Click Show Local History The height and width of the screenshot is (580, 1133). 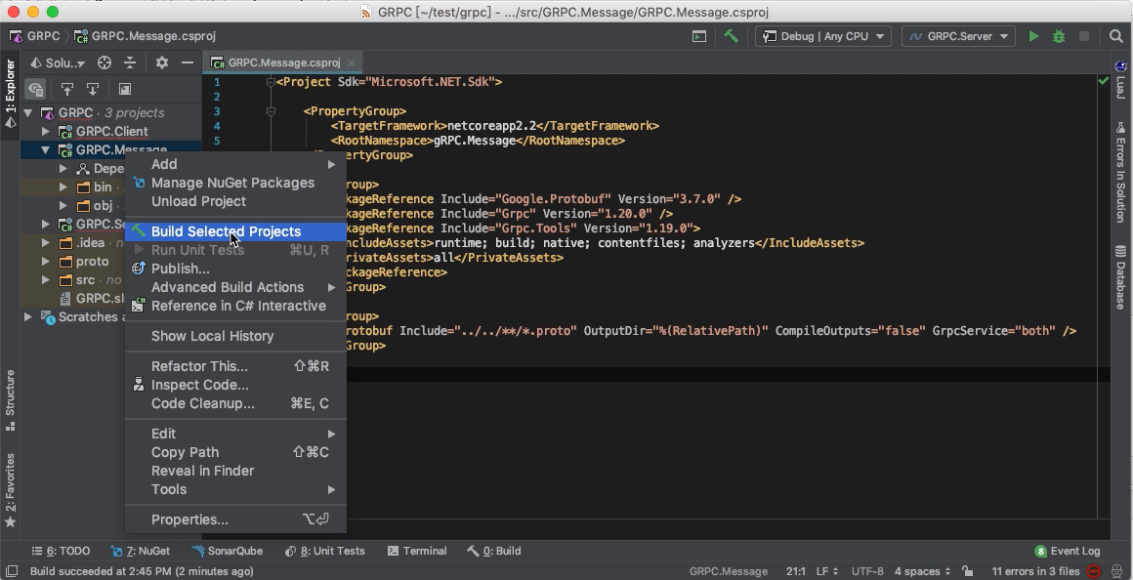(235, 336)
